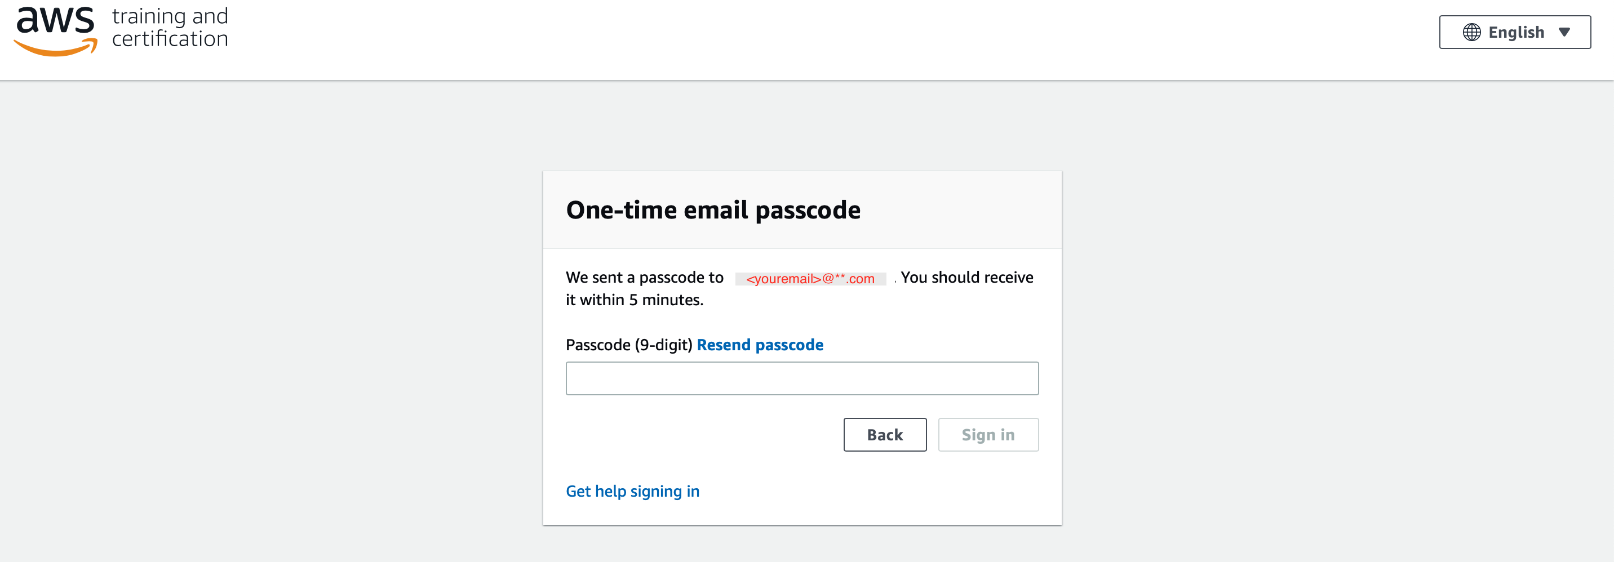Click the globe icon beside English

pos(1471,33)
